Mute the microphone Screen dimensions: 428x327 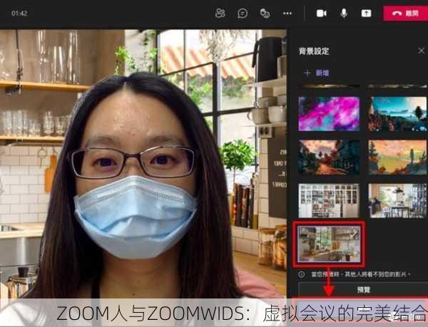[x=344, y=13]
